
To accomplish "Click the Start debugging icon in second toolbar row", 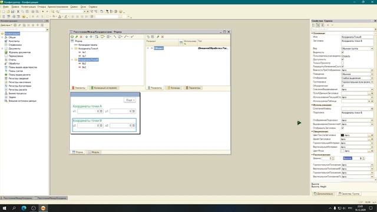I will 24,16.
